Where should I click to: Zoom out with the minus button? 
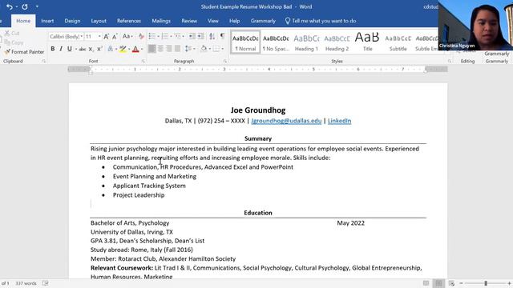462,283
